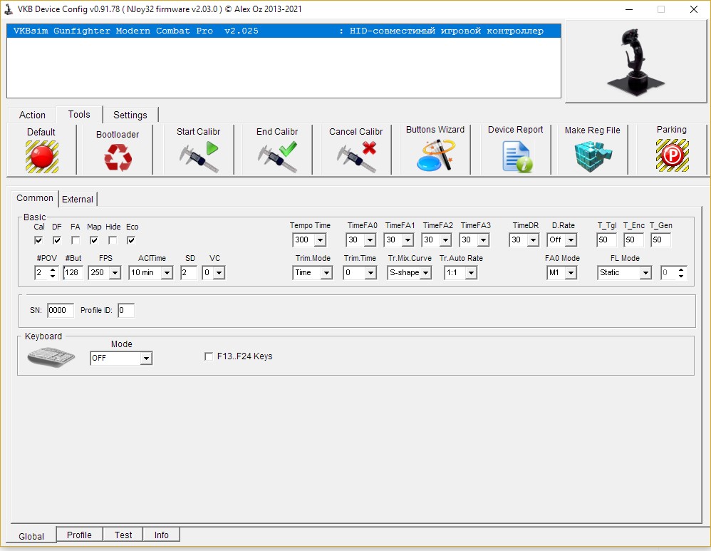The width and height of the screenshot is (711, 551).
Task: Open the Tempo Time dropdown
Action: pos(320,240)
